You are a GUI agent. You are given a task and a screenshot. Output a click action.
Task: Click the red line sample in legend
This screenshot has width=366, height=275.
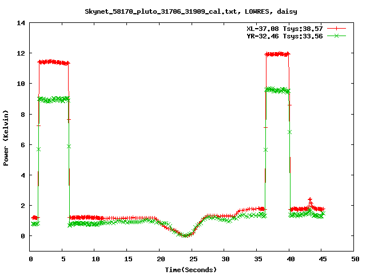337,27
